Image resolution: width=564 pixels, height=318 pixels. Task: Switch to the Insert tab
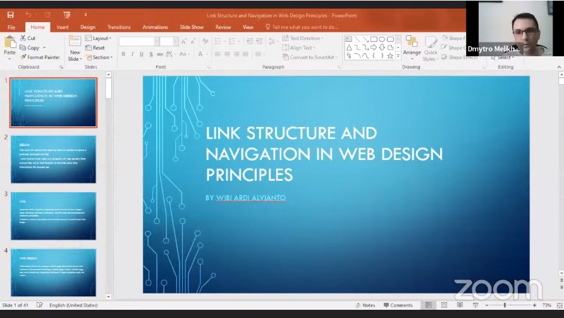62,27
